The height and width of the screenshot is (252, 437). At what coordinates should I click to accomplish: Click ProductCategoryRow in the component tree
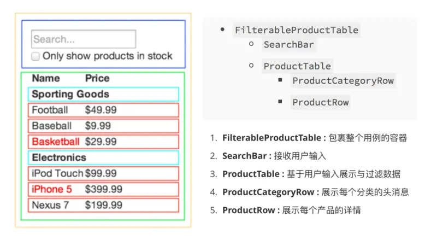(x=343, y=81)
